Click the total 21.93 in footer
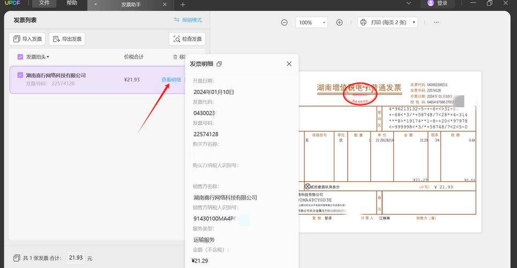 tap(76, 258)
